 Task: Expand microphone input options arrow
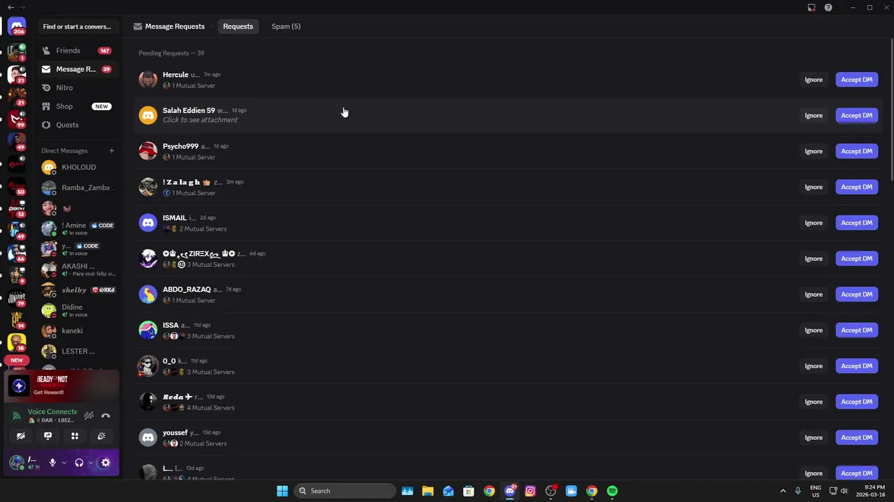pos(64,462)
